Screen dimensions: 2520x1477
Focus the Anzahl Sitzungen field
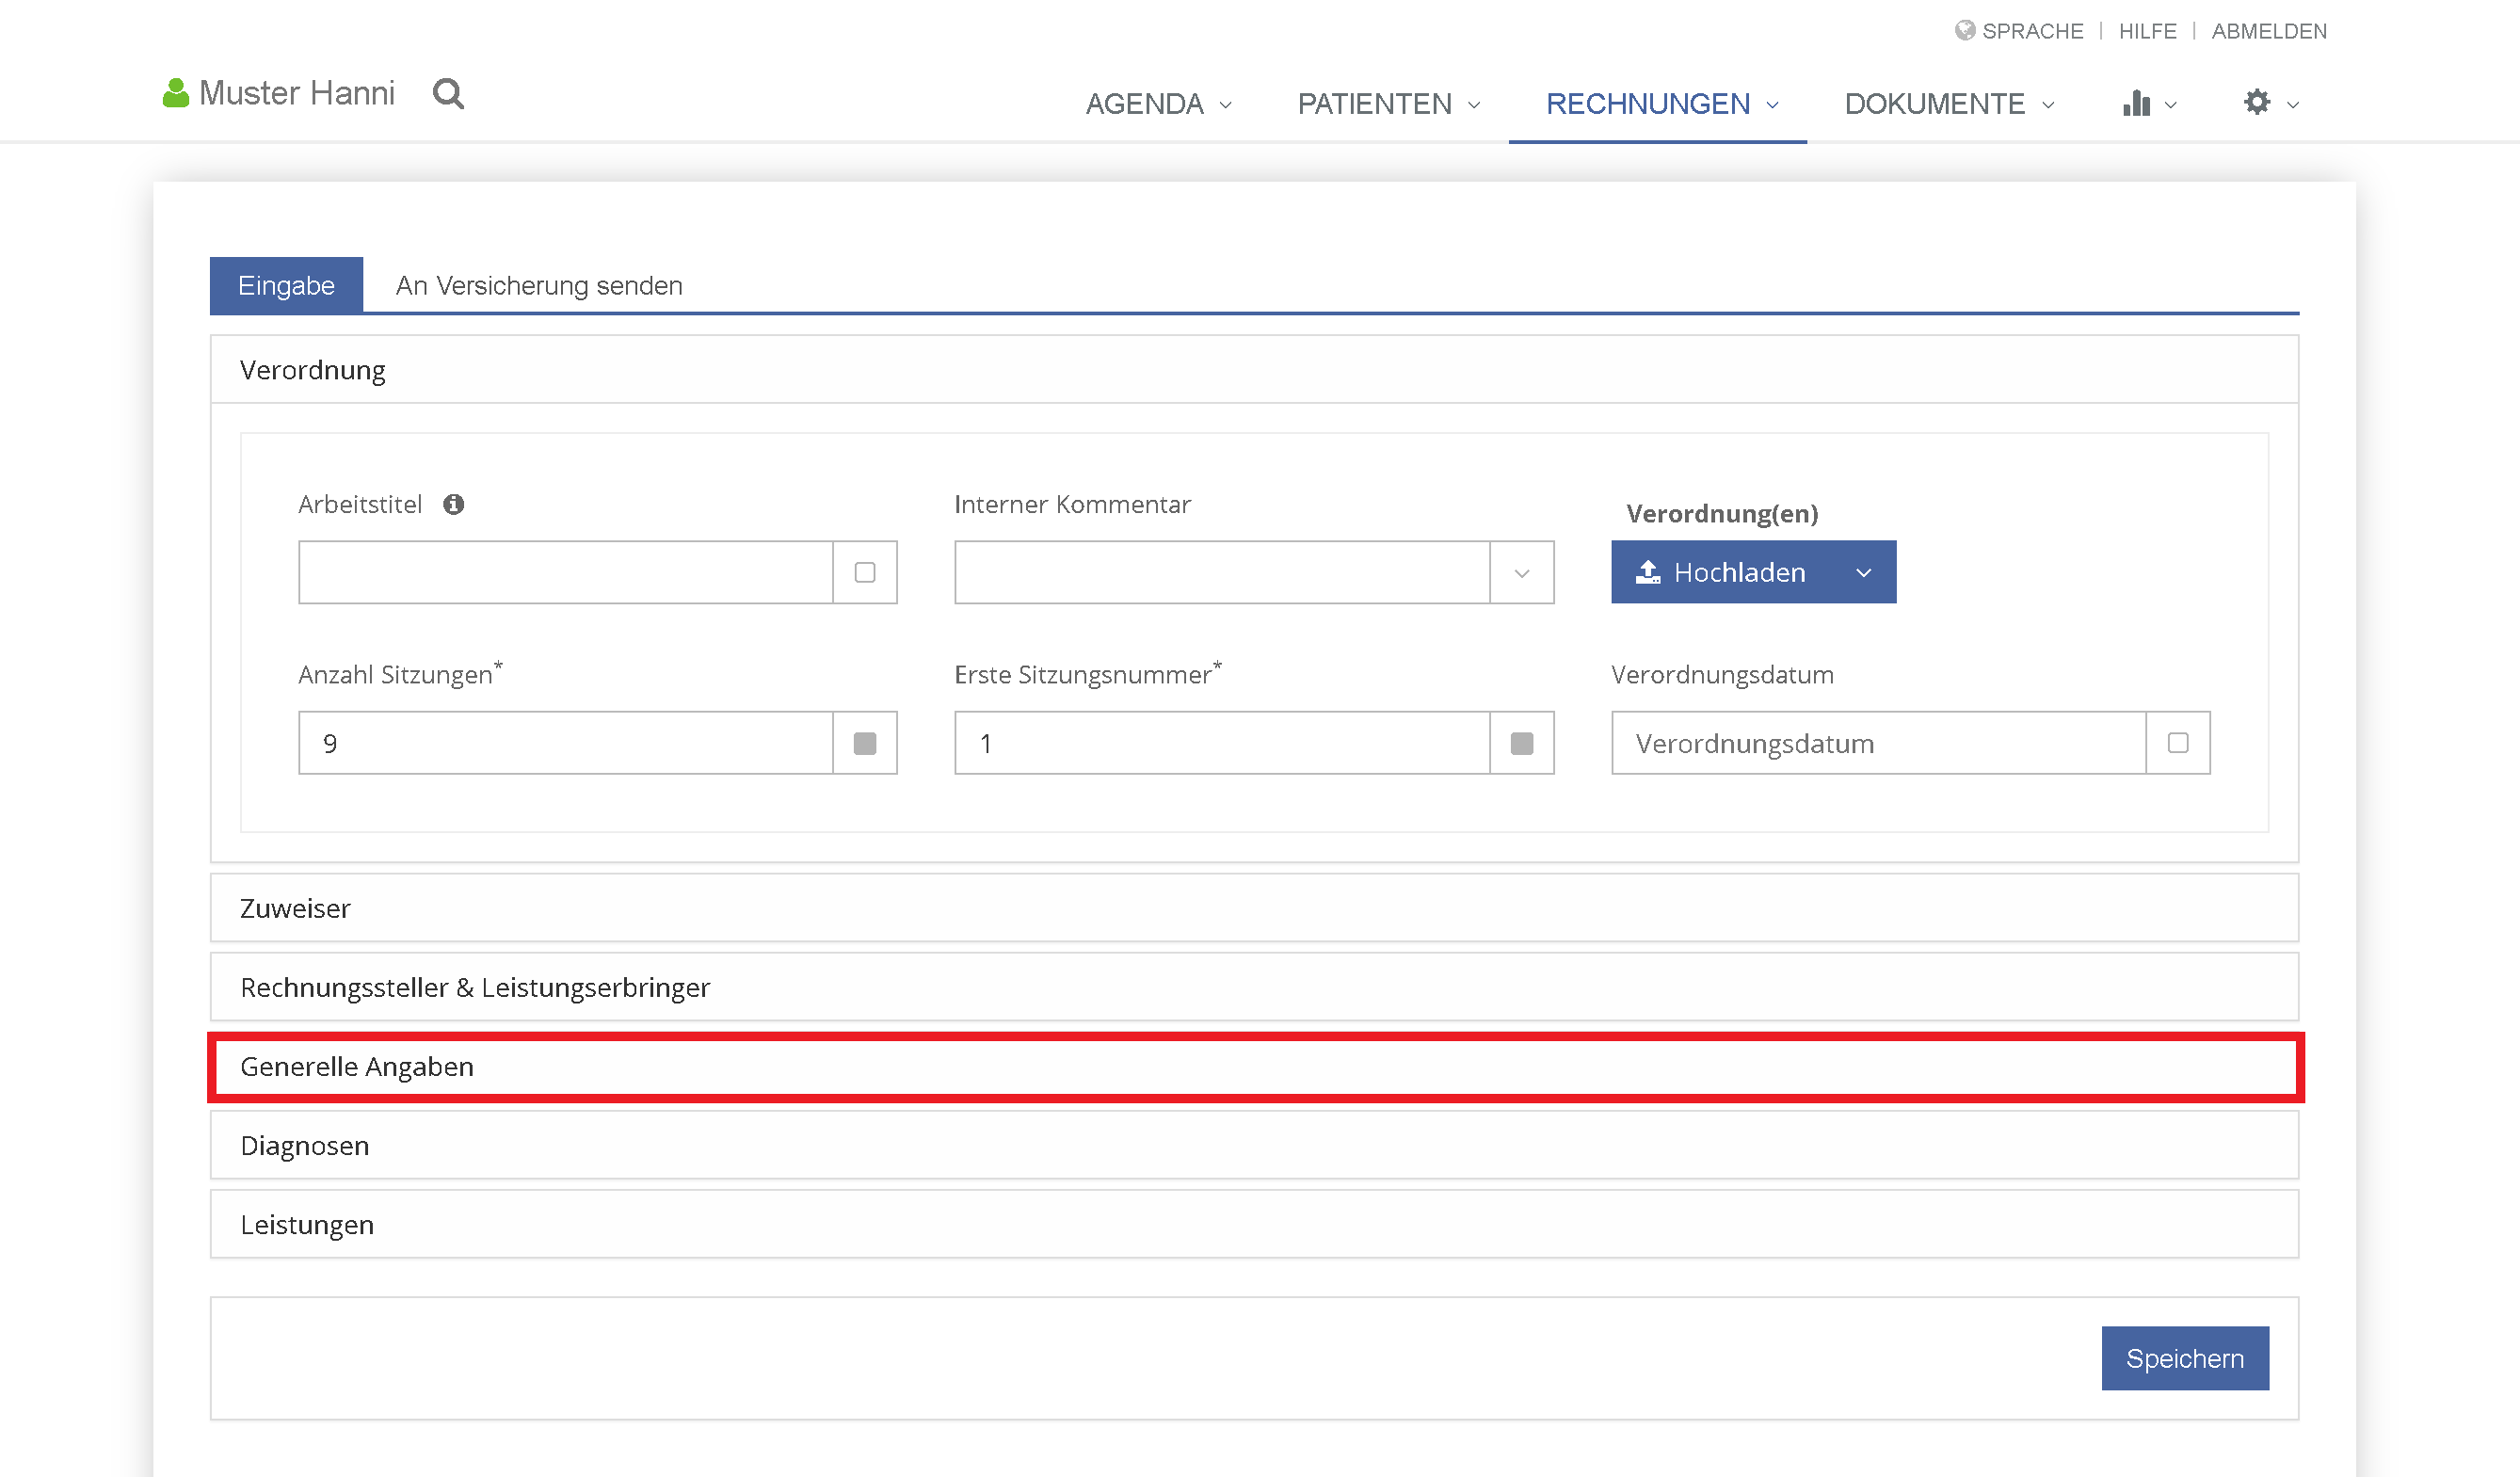click(x=566, y=743)
